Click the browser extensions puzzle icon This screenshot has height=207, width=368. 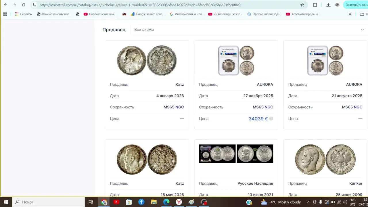point(315,5)
